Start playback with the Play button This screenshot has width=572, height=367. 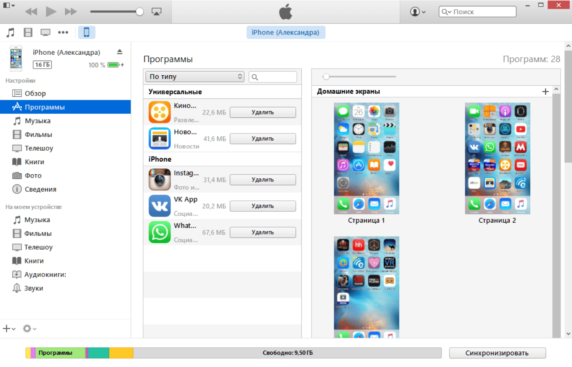51,12
